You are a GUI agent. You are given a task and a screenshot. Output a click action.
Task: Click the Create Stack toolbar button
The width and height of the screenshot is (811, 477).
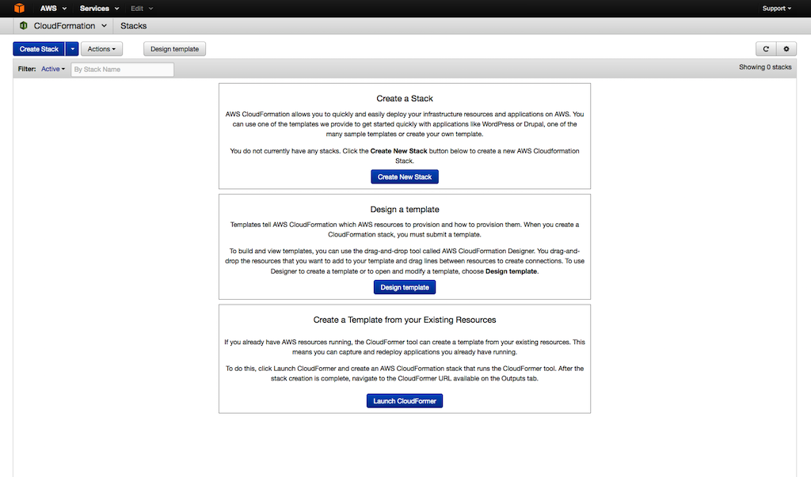[39, 49]
